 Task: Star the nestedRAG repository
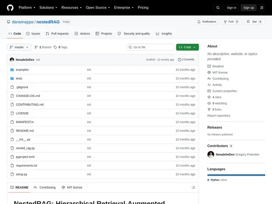point(254,22)
